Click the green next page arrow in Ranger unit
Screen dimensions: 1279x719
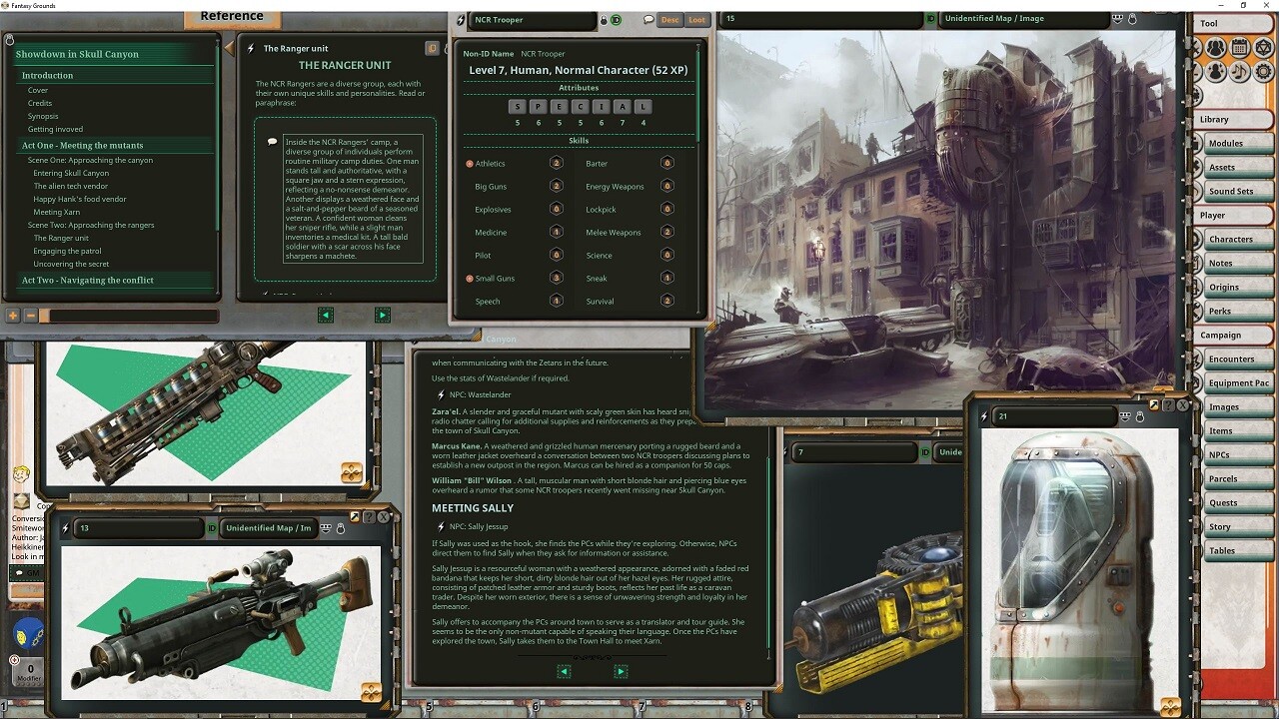(383, 316)
